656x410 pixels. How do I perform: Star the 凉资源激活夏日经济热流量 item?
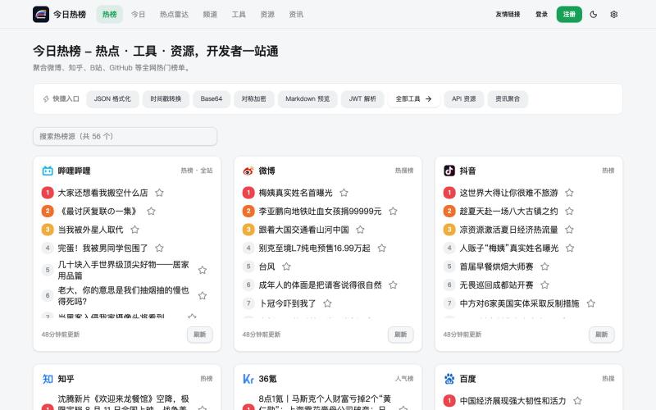click(x=569, y=230)
